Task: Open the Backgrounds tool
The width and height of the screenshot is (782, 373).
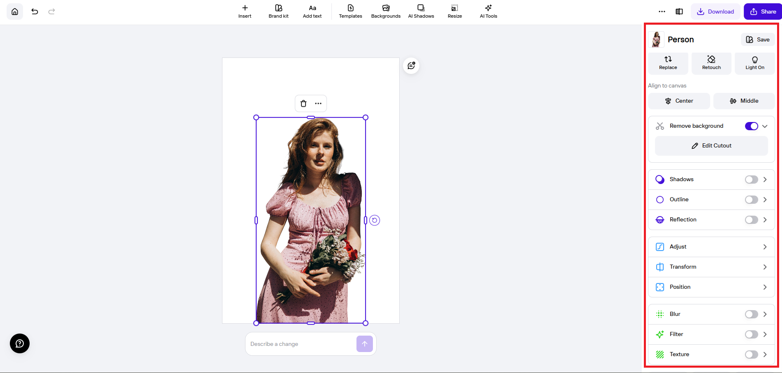Action: point(386,12)
